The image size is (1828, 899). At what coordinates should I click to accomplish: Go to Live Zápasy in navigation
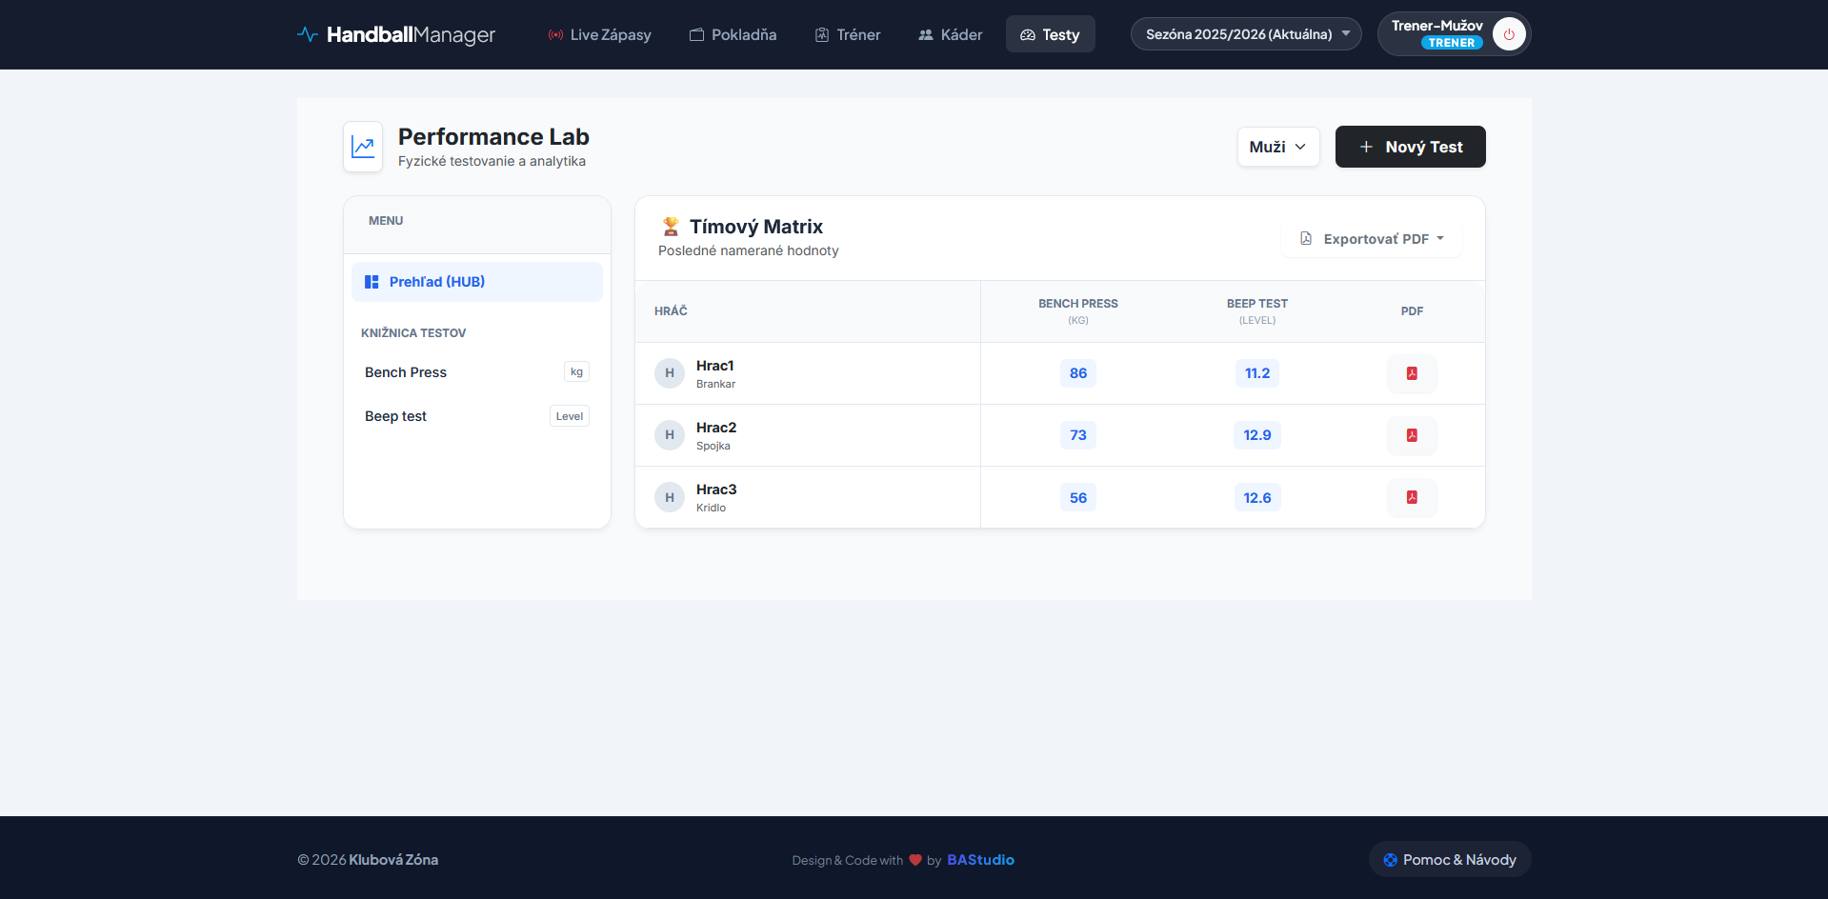point(599,34)
